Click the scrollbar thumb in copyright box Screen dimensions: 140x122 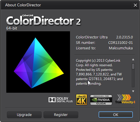pyautogui.click(x=133, y=66)
